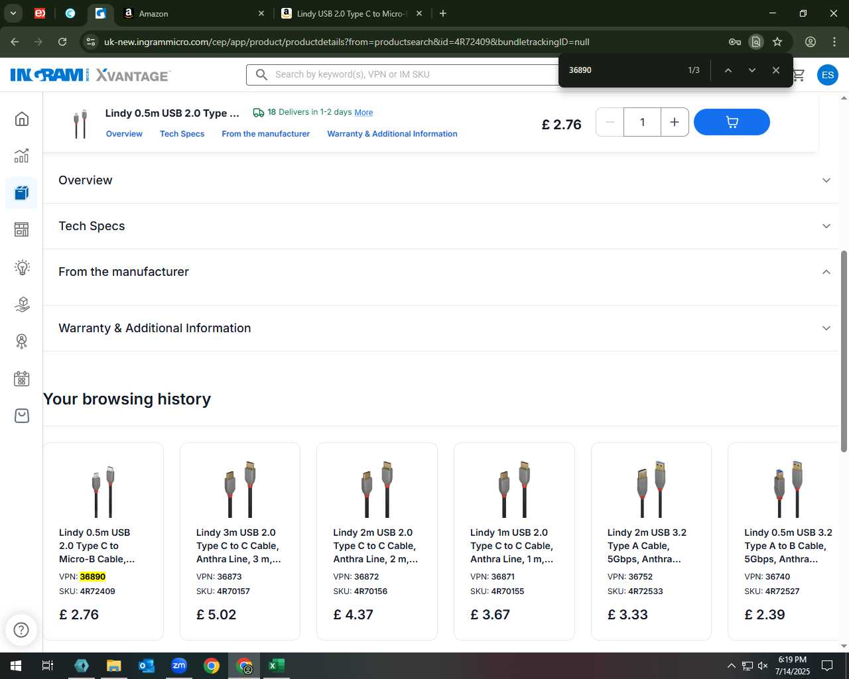Open the ES user profile avatar
Screen dimensions: 849x679
point(828,75)
